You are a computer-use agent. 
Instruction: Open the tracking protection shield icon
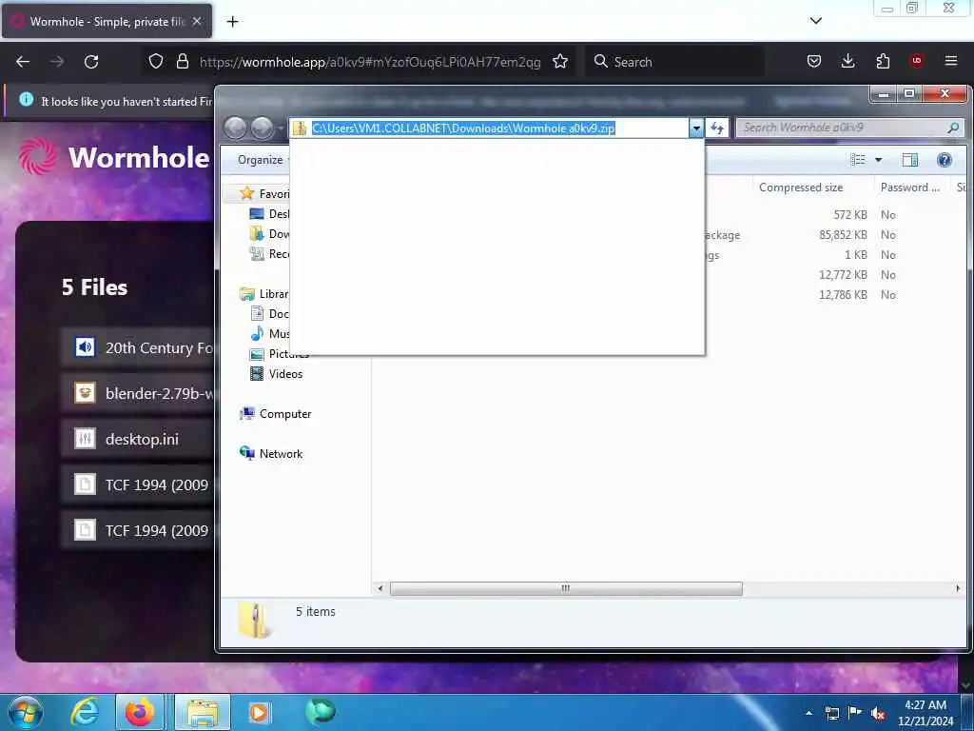click(x=156, y=61)
